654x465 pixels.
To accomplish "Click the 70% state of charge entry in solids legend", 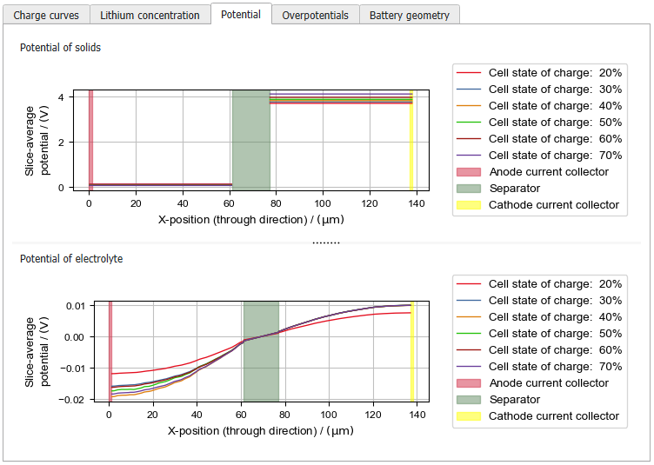I will tap(539, 156).
